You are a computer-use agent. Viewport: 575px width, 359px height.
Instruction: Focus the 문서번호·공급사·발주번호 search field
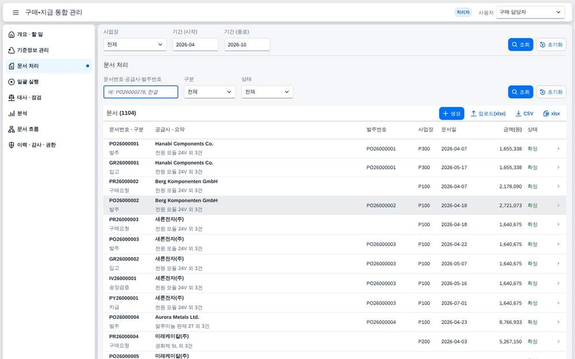pyautogui.click(x=141, y=92)
